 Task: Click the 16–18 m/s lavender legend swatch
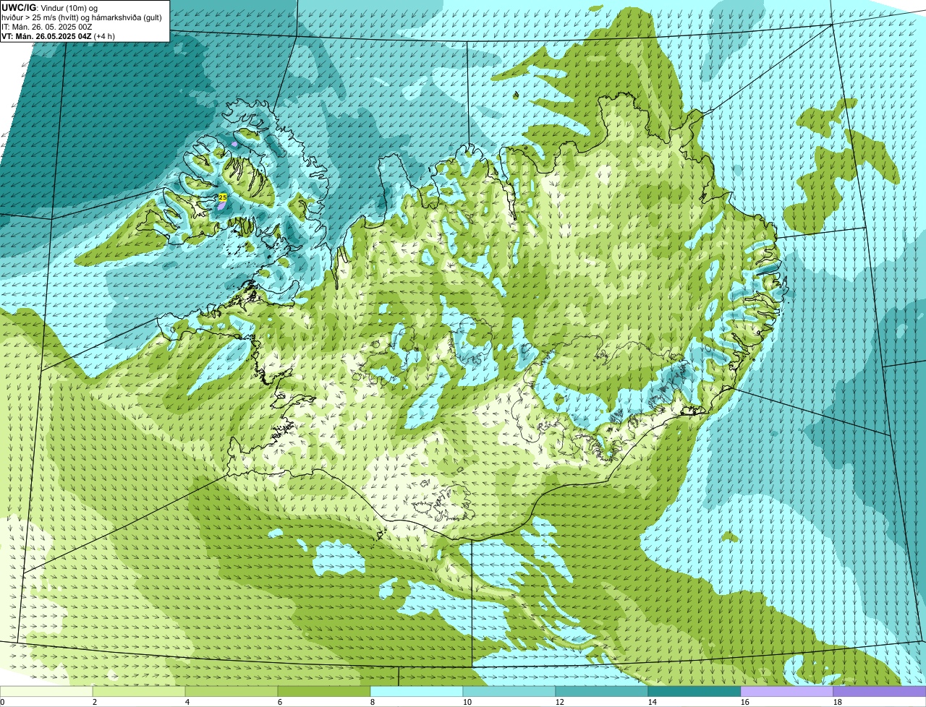coord(787,692)
